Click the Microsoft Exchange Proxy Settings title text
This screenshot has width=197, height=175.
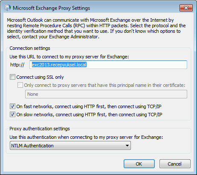tap(51, 8)
